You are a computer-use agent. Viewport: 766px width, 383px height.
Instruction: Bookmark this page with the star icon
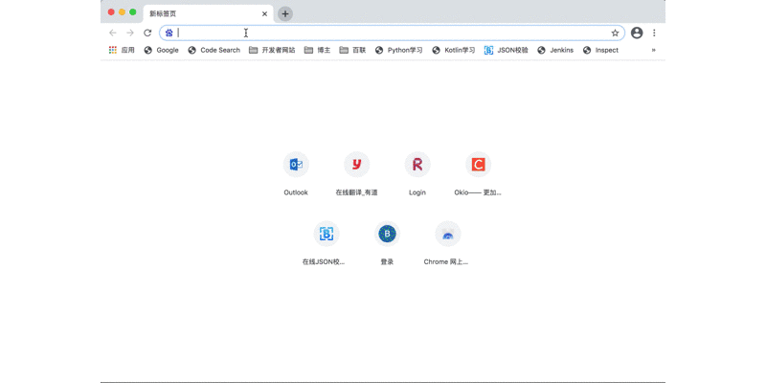pos(615,33)
